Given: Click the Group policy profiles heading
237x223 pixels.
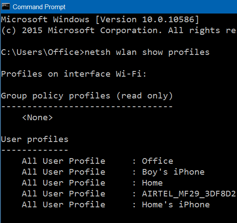Looking at the screenshot, I should tap(87, 96).
